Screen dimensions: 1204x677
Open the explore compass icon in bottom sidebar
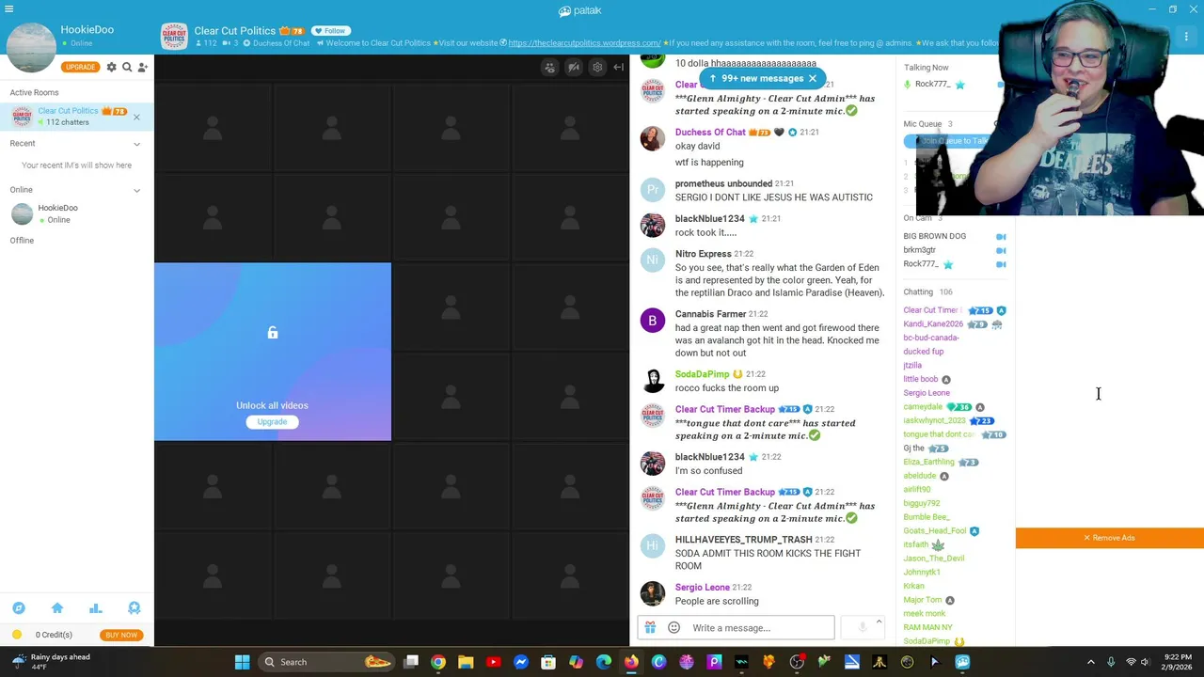[19, 608]
